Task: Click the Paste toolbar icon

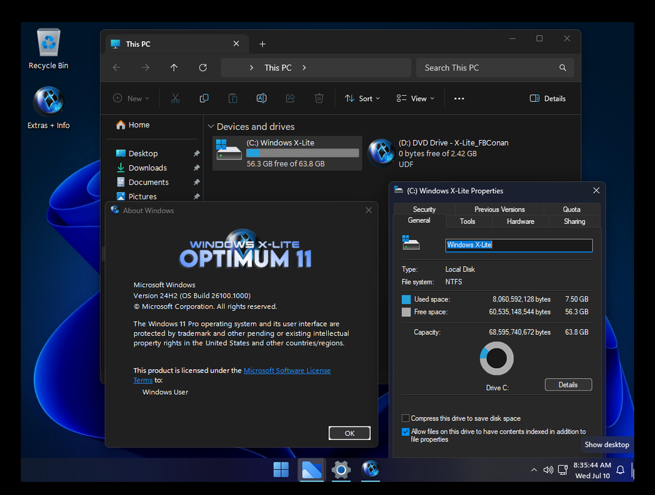Action: click(x=233, y=98)
